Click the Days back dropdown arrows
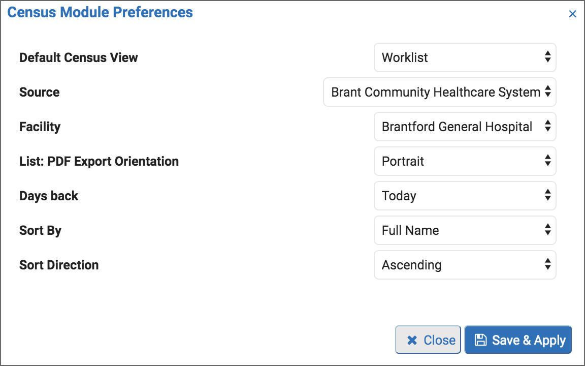This screenshot has width=585, height=366. coord(548,195)
